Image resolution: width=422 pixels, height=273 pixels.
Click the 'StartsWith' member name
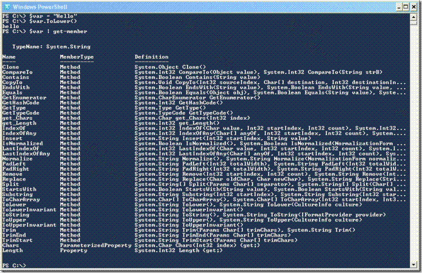19,189
